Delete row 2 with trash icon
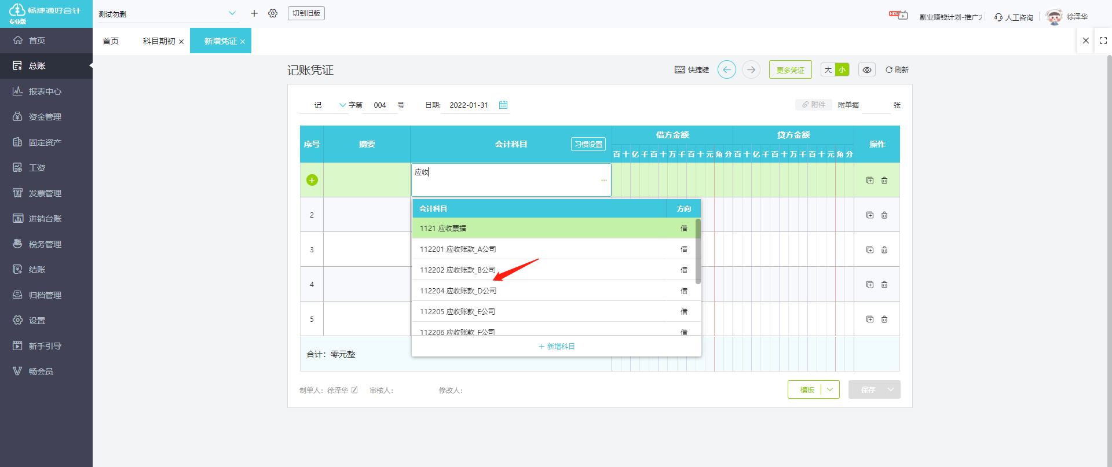 click(884, 215)
